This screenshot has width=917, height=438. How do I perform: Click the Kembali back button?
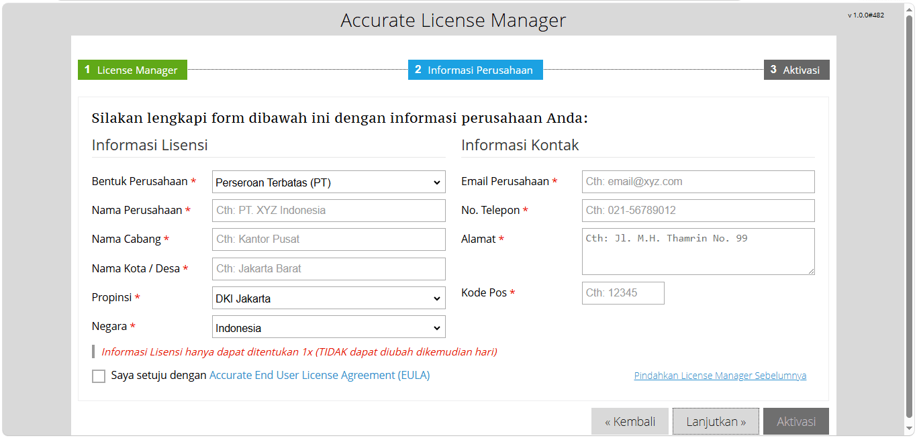[x=630, y=422]
